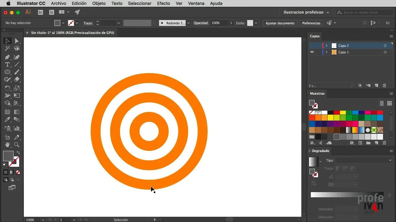Open ilustracion profeivan workspace dropdown
Screen dimensions: 396x222
pos(328,12)
